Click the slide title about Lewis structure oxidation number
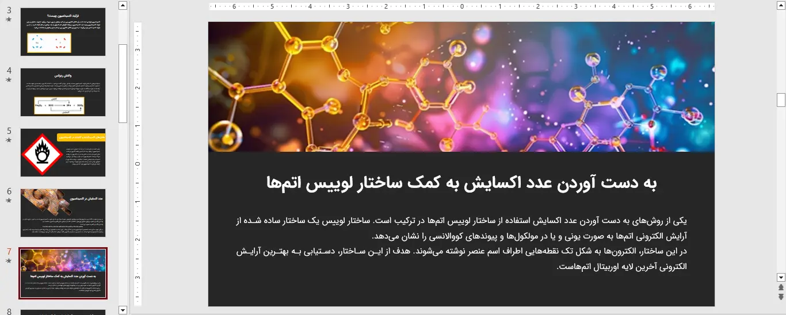 (x=461, y=183)
